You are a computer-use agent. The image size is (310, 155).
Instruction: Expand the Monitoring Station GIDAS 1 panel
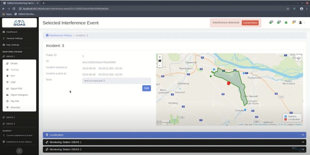tap(174, 142)
